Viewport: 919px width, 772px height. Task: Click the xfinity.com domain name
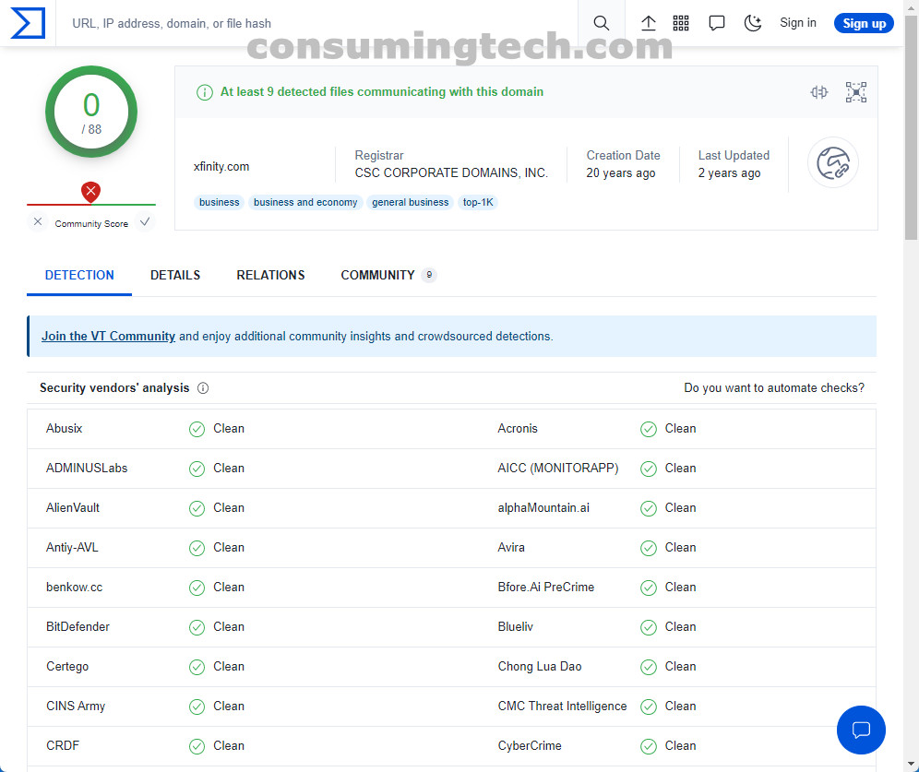221,166
